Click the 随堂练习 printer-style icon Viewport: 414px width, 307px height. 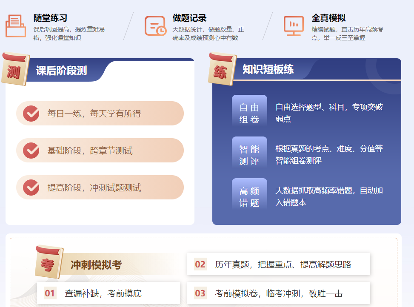16,26
